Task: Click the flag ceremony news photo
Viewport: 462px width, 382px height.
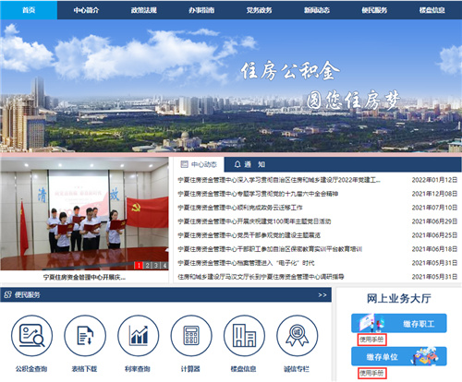Action: coord(84,214)
